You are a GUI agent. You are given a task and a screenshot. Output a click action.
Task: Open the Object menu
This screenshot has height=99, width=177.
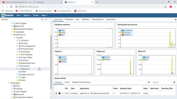pos(27,15)
